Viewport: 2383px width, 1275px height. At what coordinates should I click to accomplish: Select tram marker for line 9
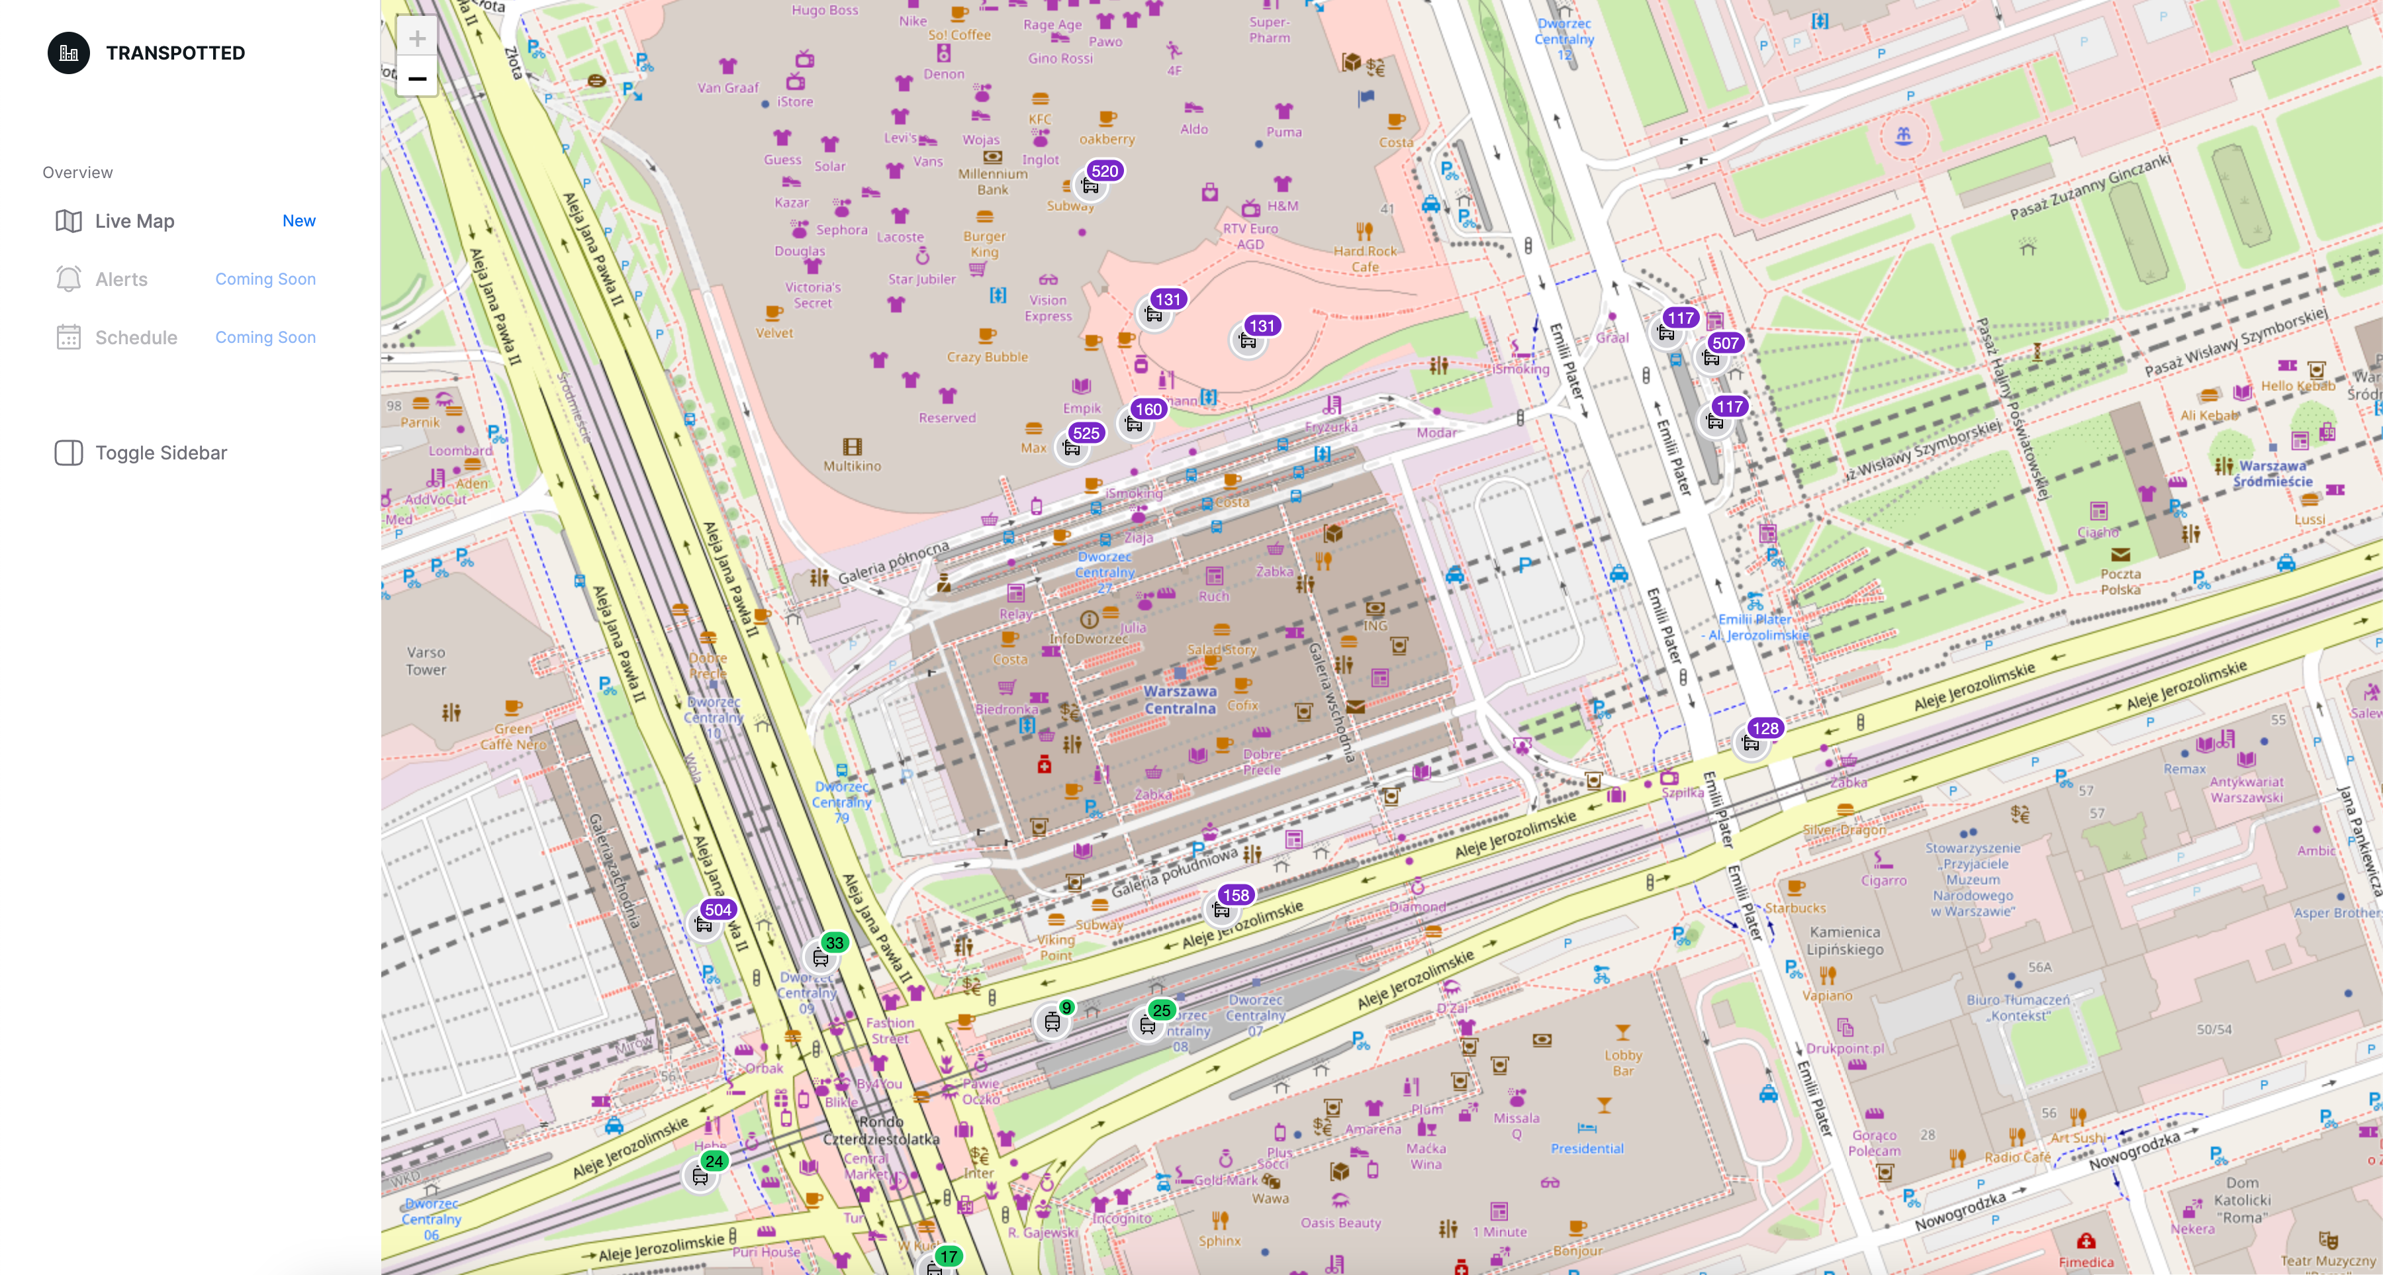1052,1021
